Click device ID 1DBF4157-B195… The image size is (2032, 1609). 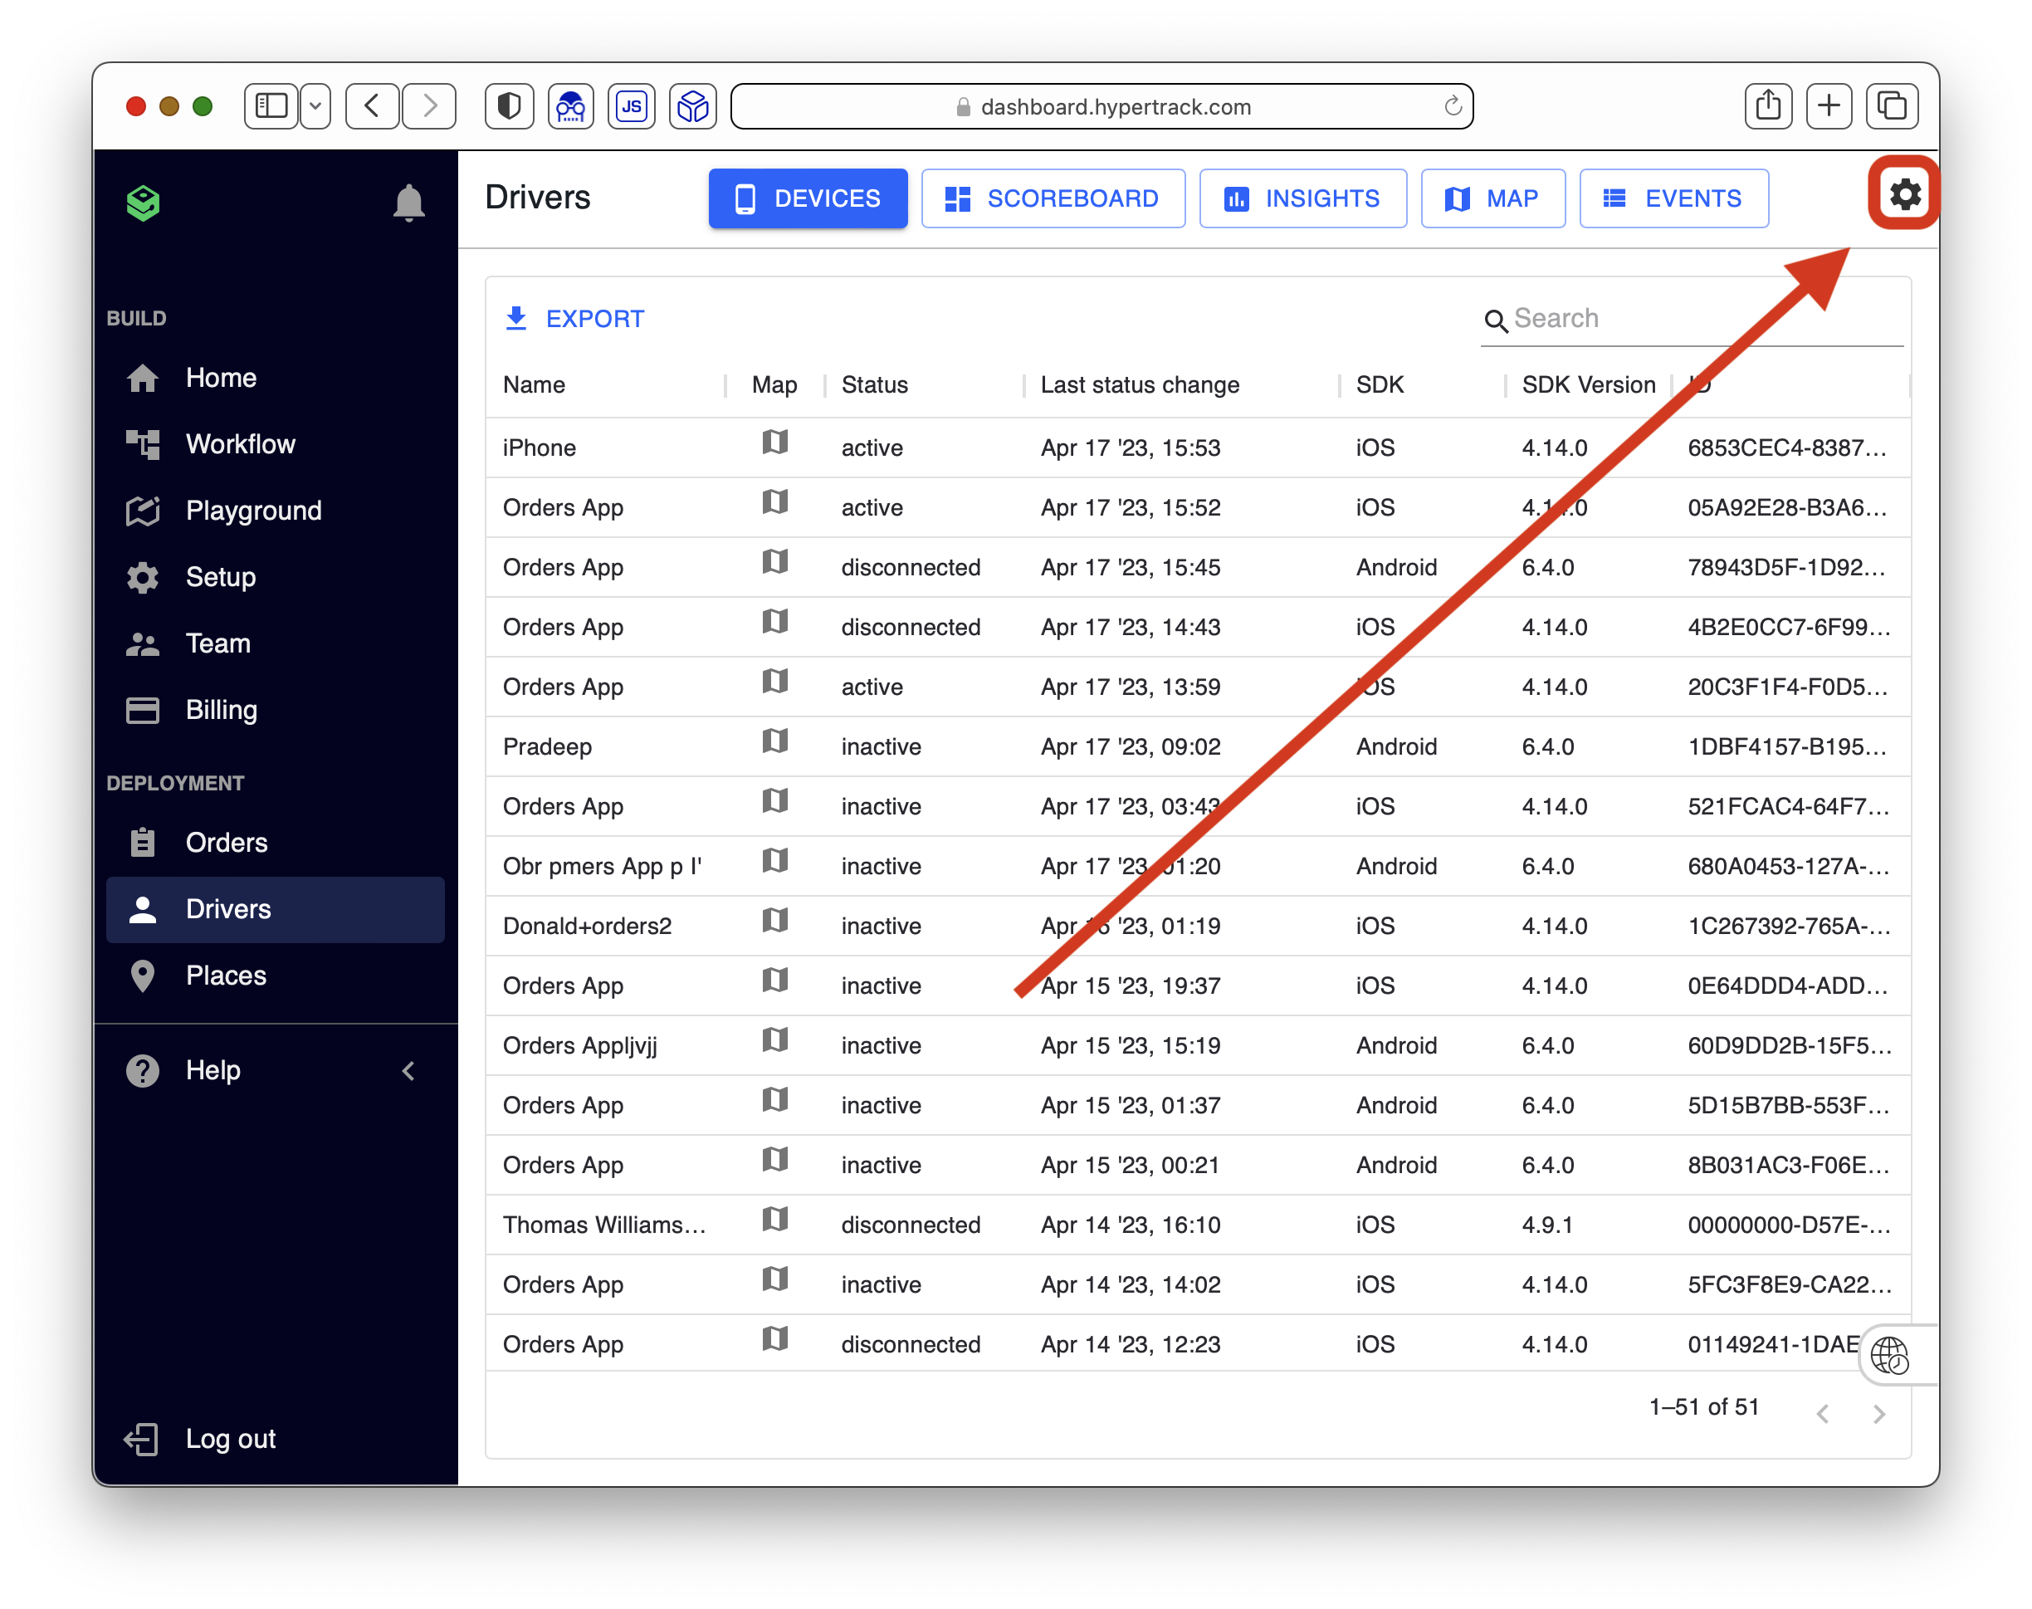pos(1787,746)
